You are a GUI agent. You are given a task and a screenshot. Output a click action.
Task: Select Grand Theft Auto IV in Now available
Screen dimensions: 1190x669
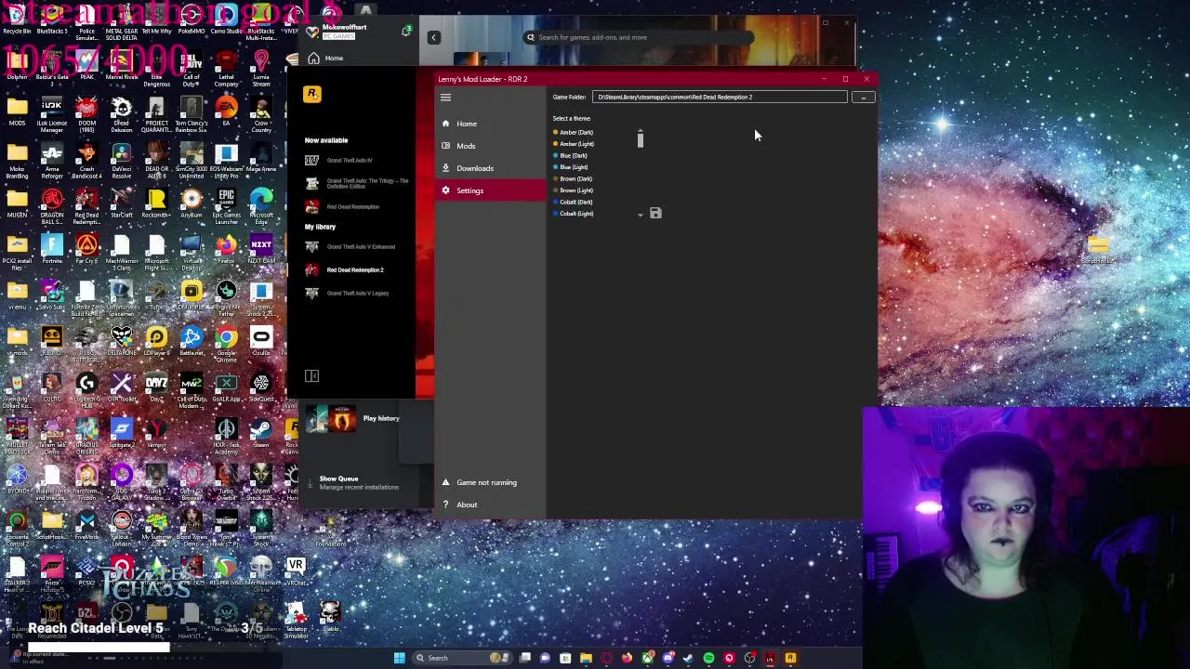click(x=339, y=161)
